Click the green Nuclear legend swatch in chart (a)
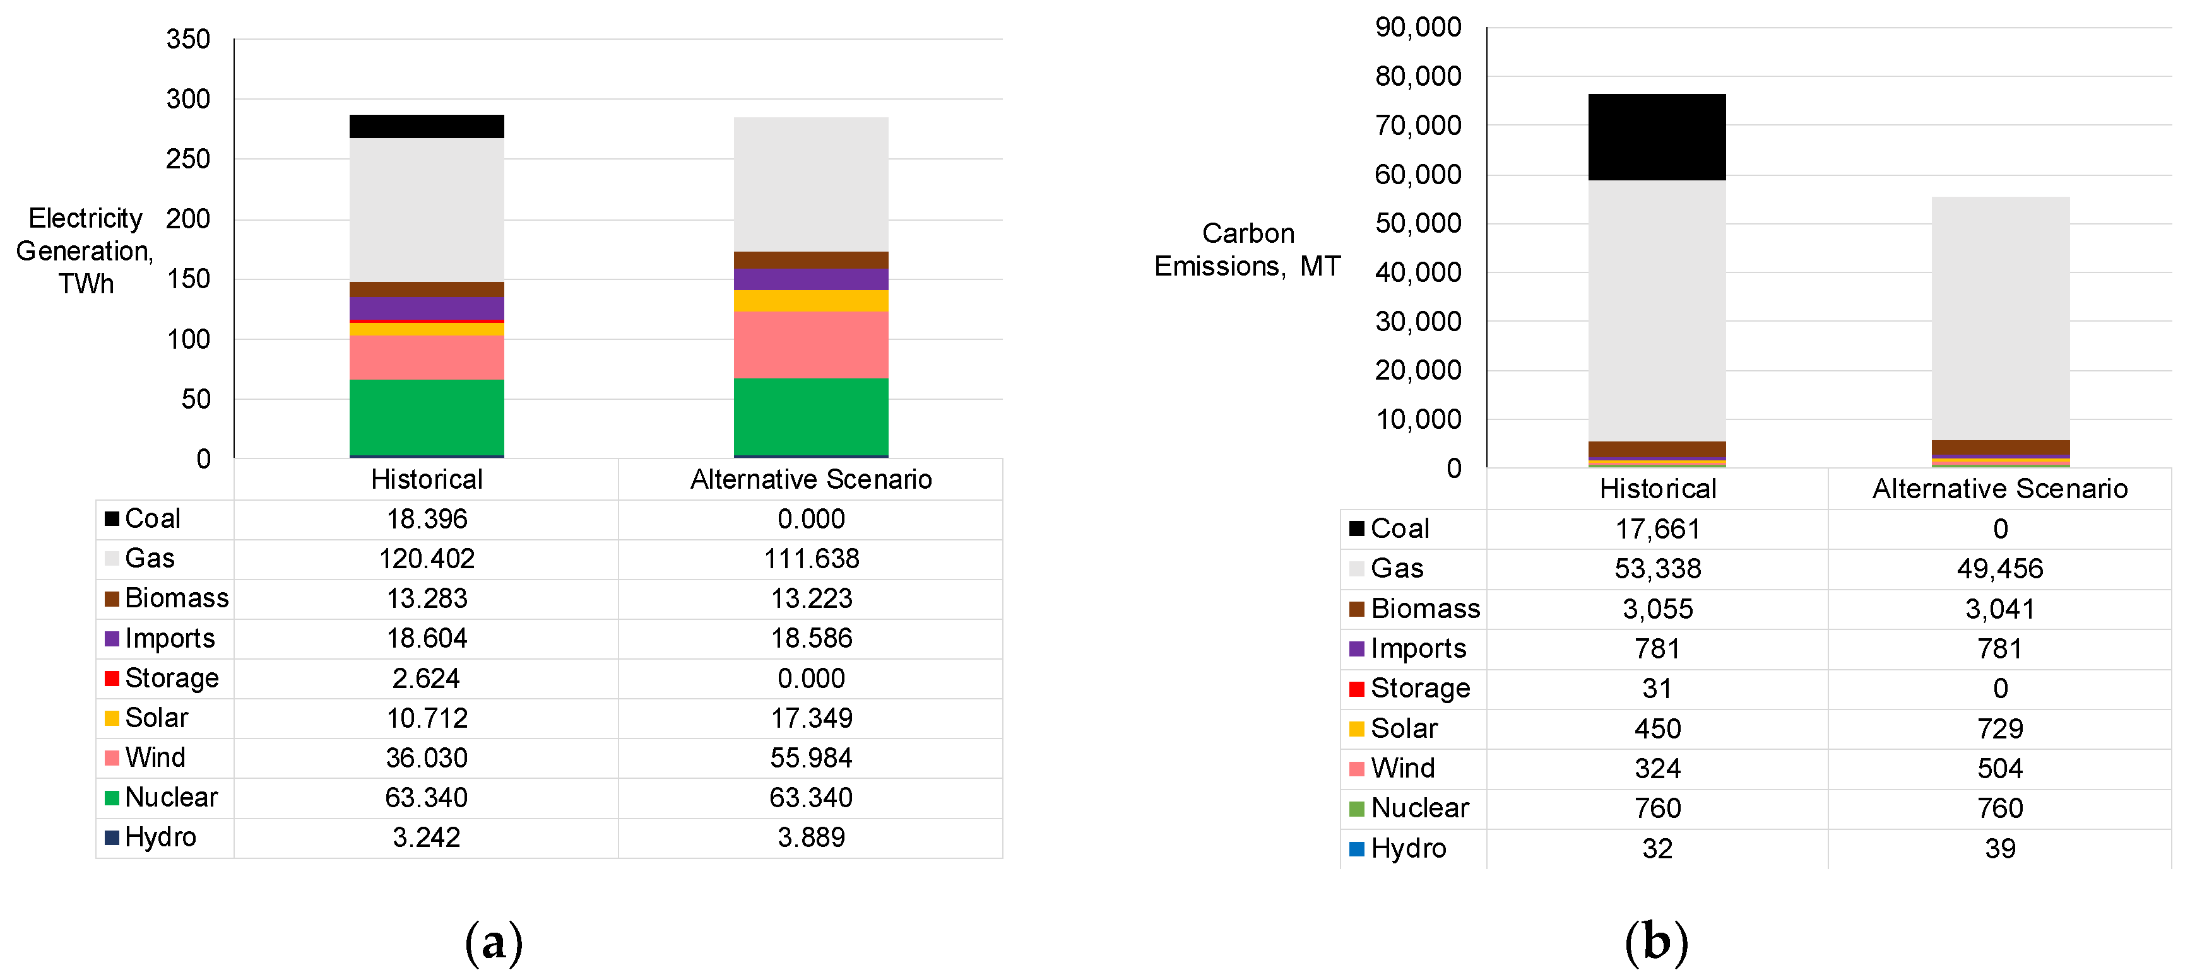Viewport: 2190px width, 980px height. pyautogui.click(x=111, y=797)
